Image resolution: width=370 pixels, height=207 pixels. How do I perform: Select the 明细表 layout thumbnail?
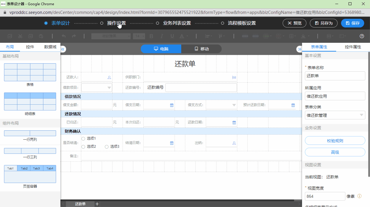click(x=30, y=101)
